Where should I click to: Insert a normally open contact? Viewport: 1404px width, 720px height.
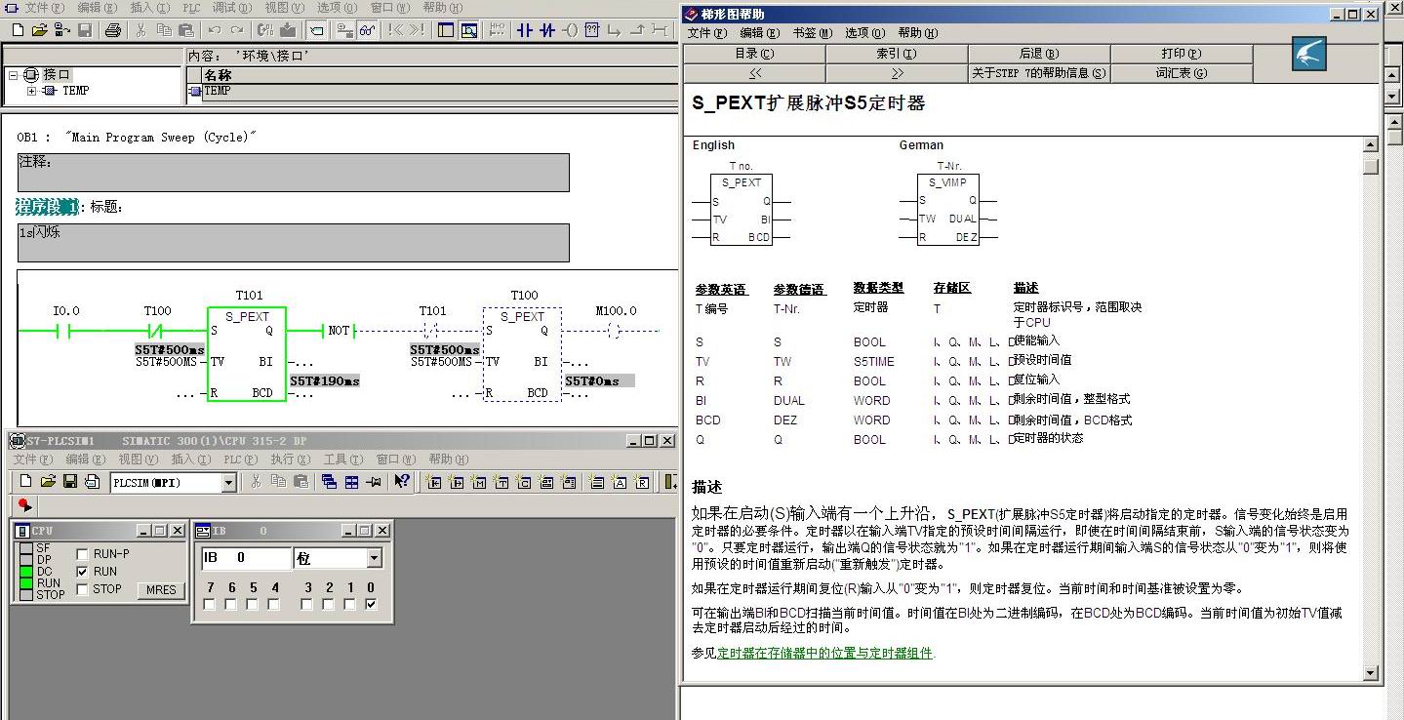525,30
